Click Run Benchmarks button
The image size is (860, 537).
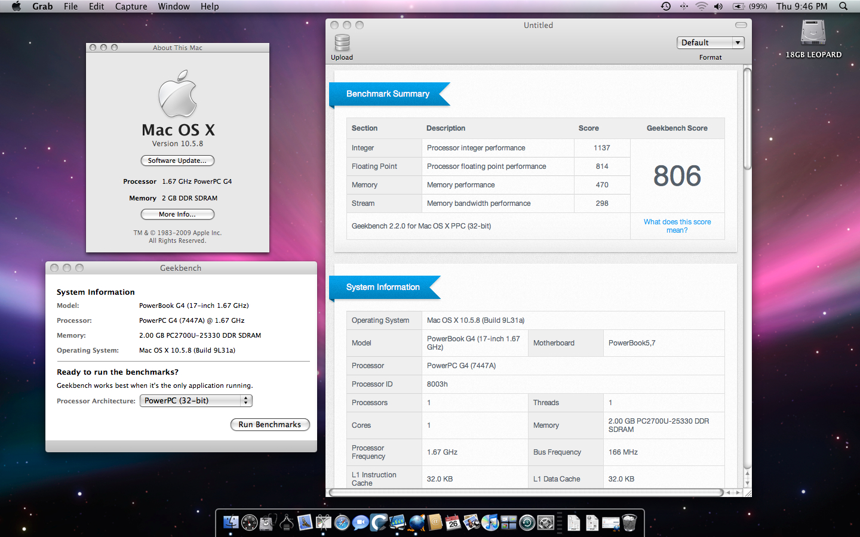click(x=270, y=424)
